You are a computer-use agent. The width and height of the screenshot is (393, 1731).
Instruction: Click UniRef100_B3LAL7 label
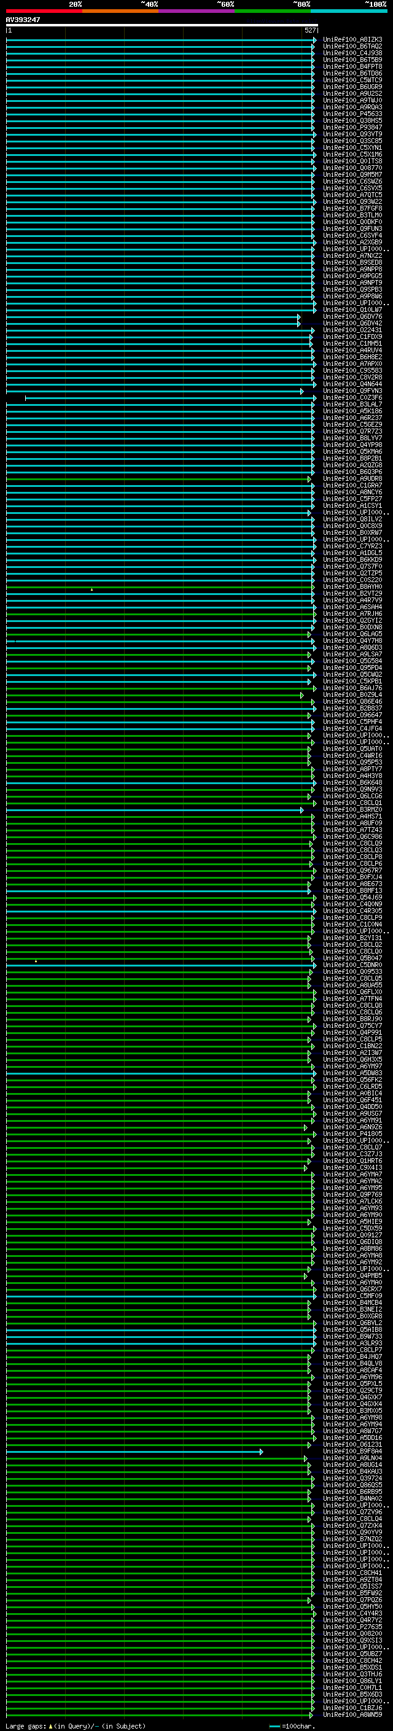pos(352,405)
